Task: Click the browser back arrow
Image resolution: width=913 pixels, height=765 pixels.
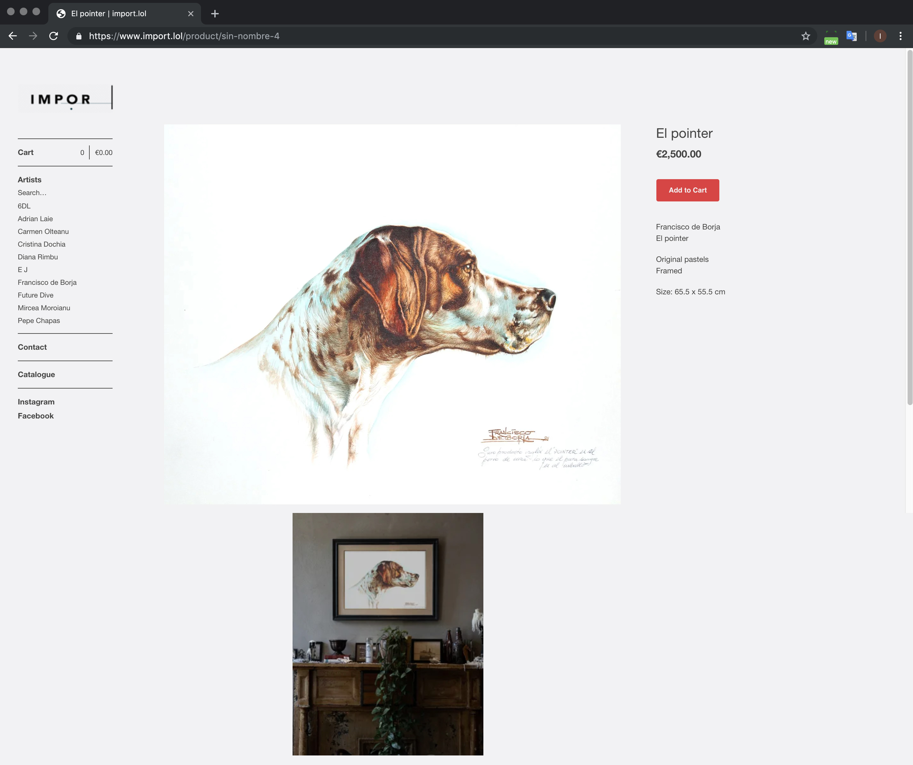Action: [13, 36]
